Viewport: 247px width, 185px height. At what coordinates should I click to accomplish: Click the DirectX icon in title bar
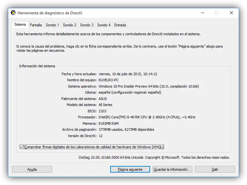(13, 13)
